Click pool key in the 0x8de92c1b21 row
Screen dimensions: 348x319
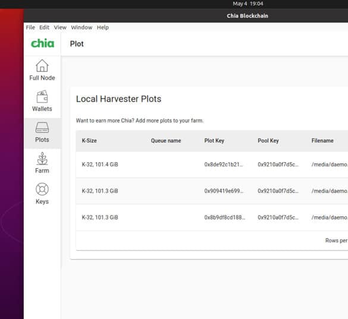(x=278, y=165)
